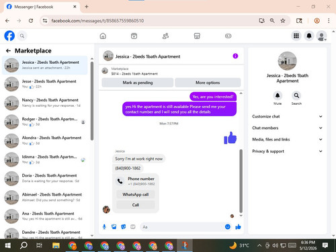This screenshot has width=336, height=252.
Task: Bookmark this page with star icon
Action: tap(283, 21)
